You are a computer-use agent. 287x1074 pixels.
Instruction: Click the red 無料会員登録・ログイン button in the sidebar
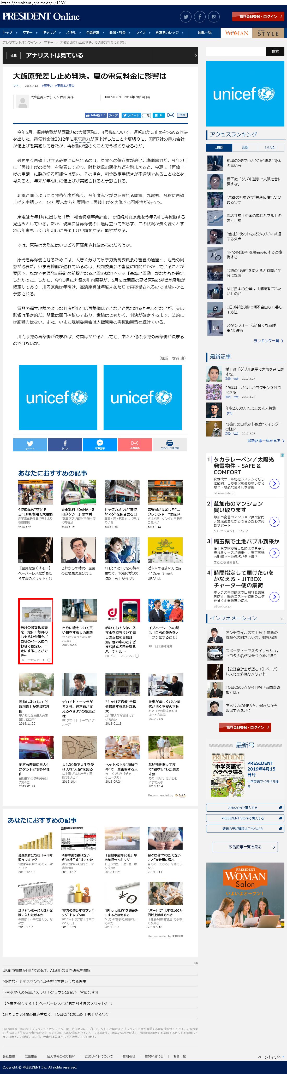pos(246,727)
